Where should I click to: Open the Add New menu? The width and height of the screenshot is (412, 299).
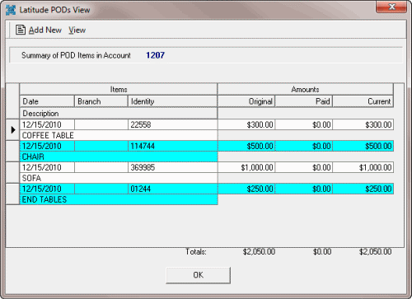pyautogui.click(x=45, y=30)
